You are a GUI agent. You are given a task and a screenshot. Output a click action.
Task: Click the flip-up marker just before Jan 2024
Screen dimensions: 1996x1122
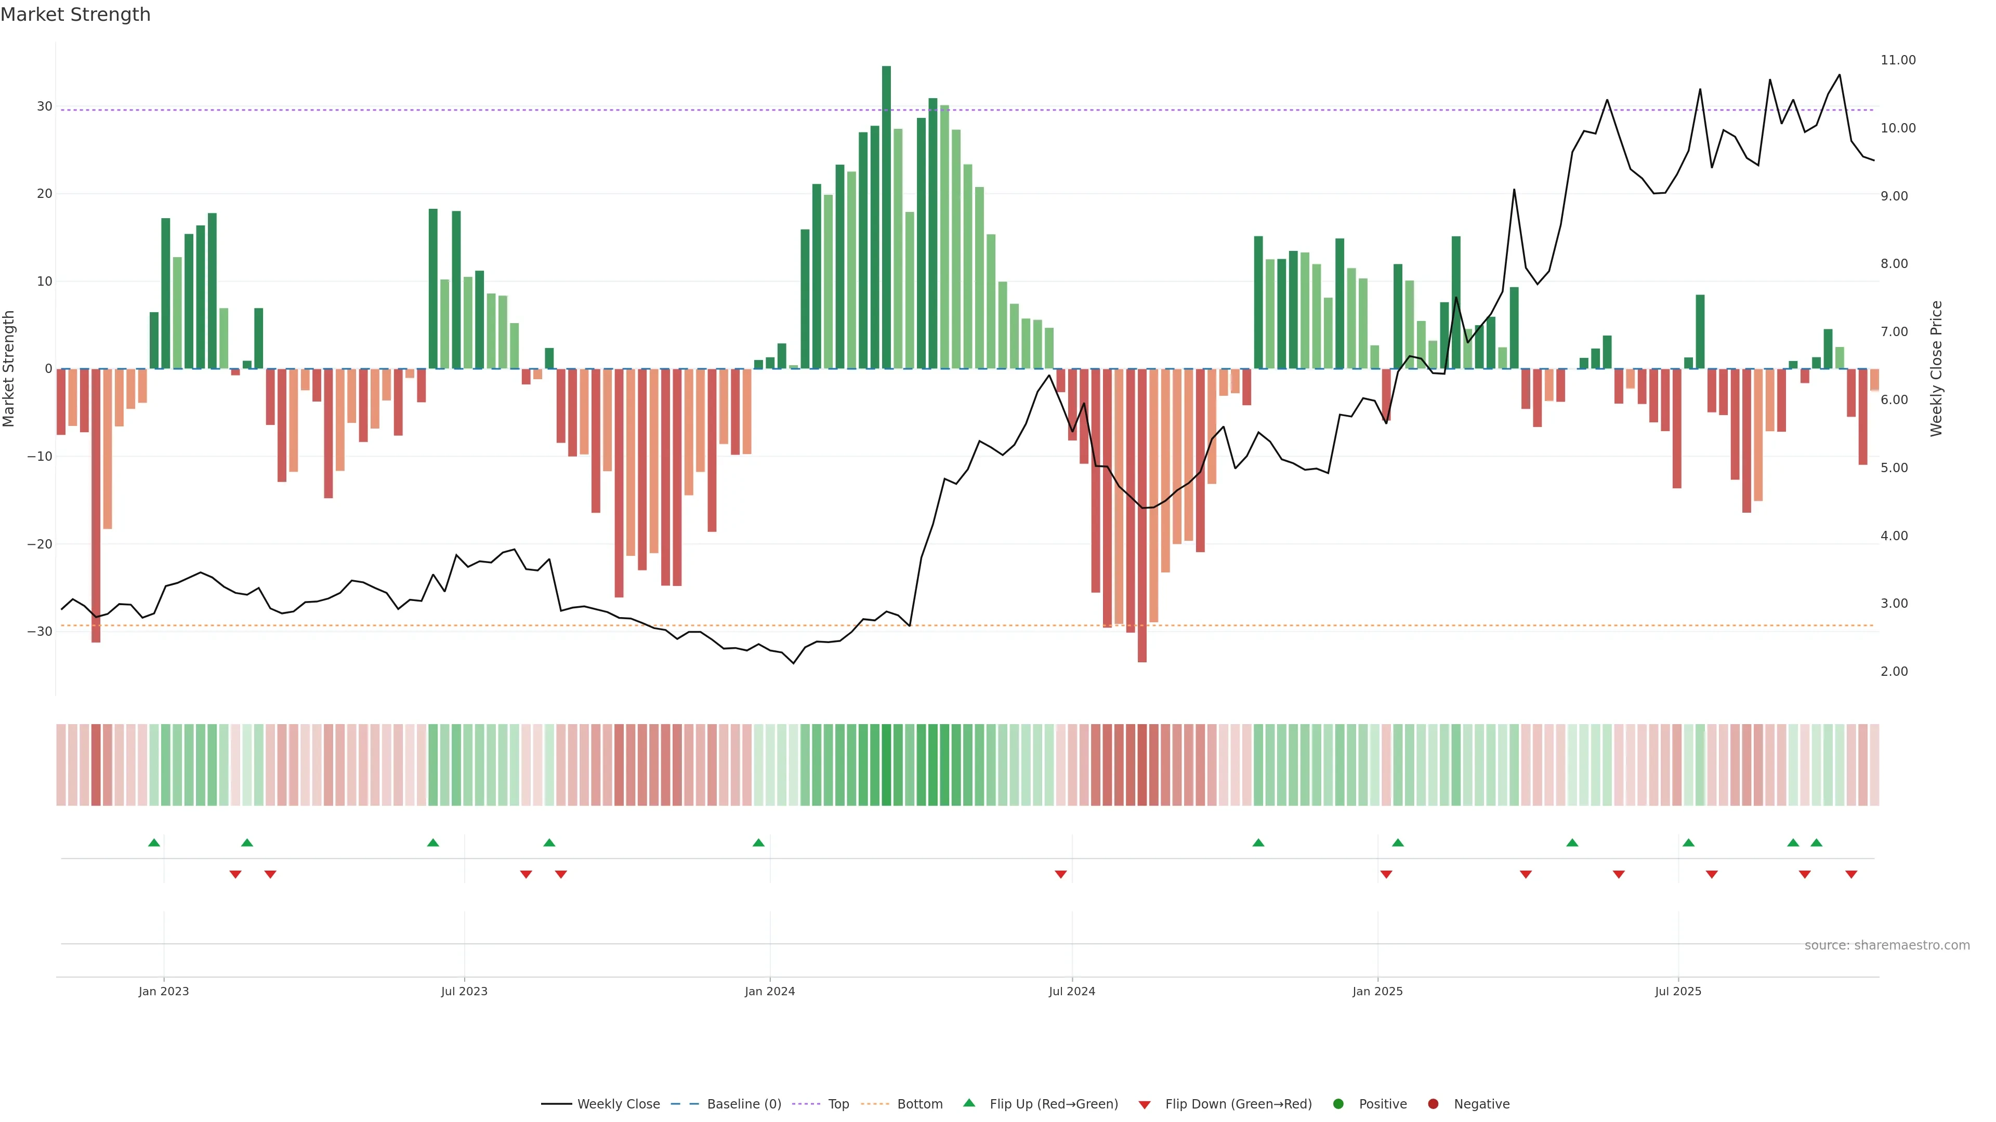click(x=758, y=843)
